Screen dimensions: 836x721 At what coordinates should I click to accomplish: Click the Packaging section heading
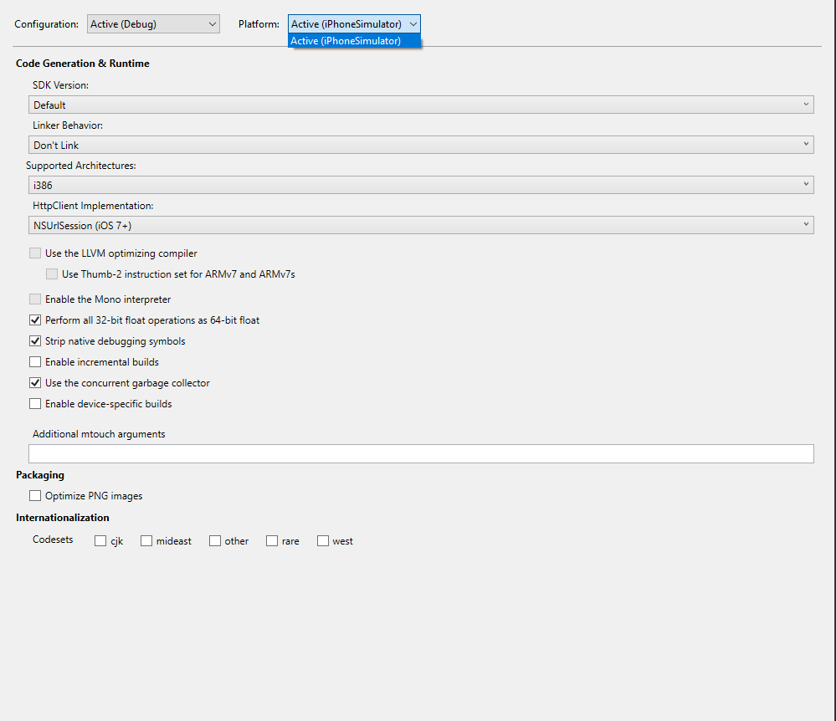tap(40, 475)
